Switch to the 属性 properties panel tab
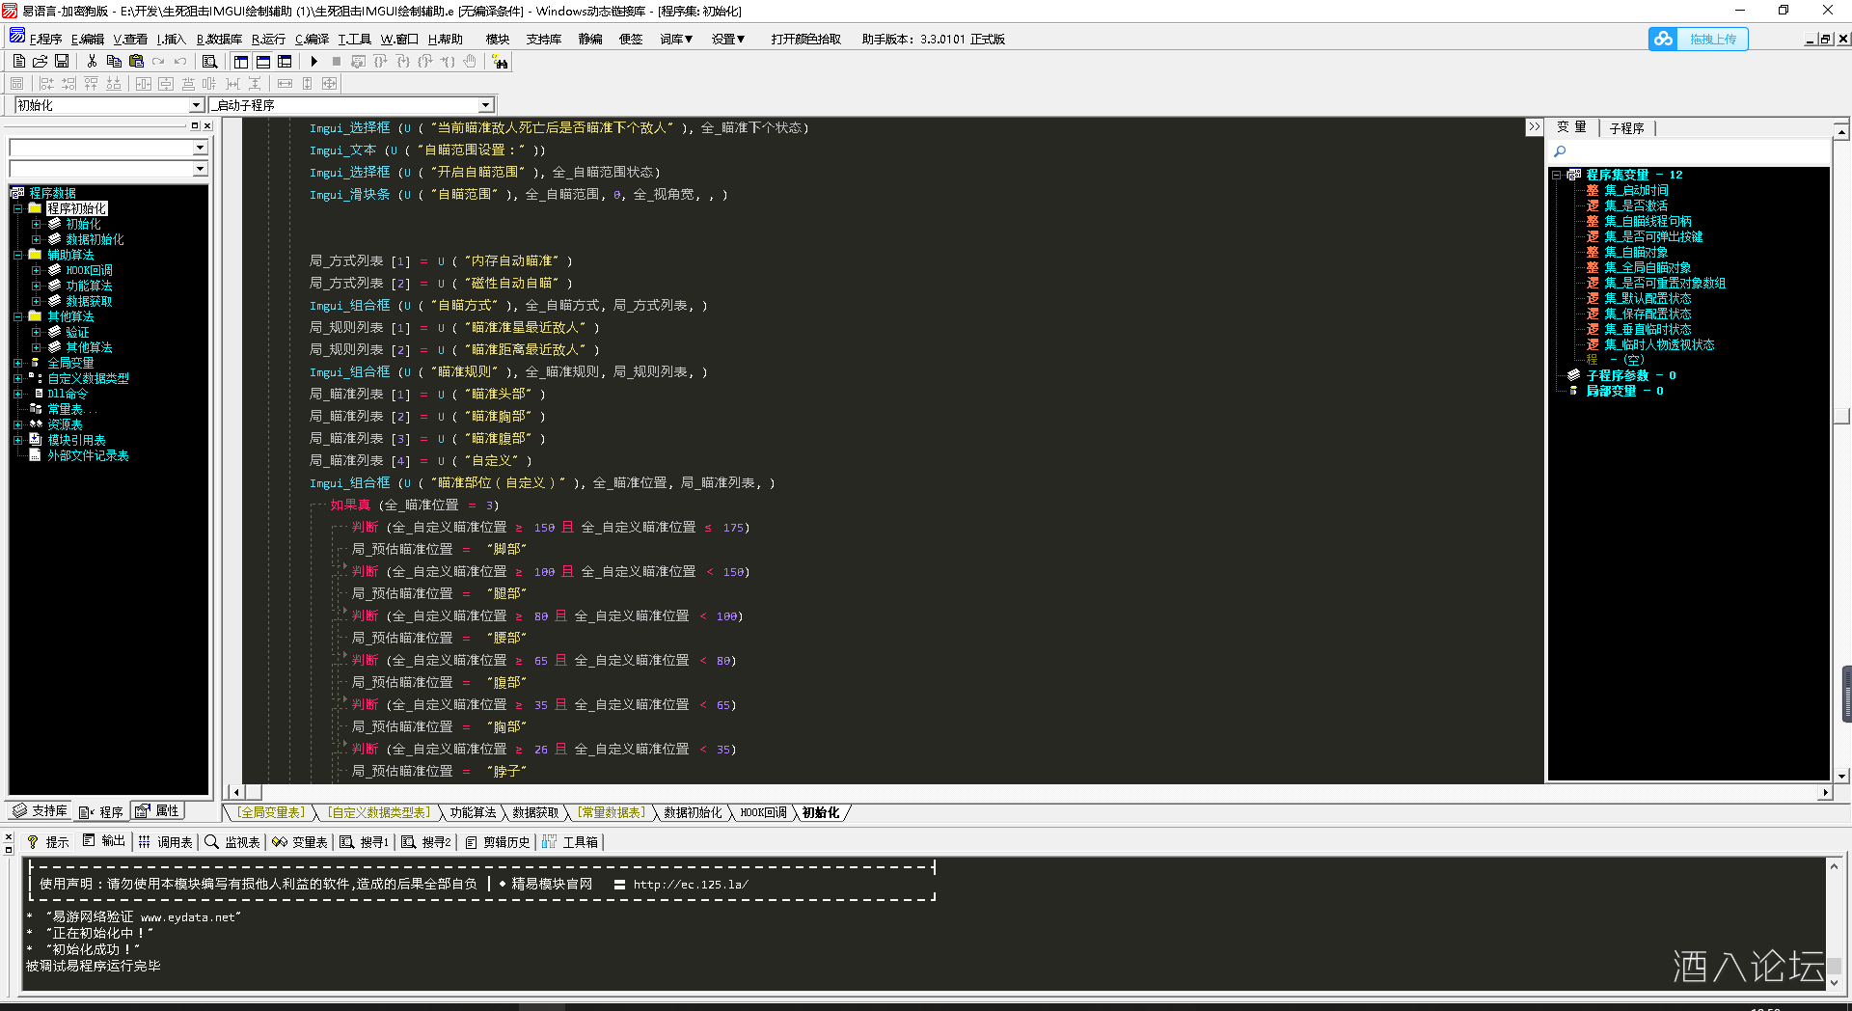This screenshot has width=1852, height=1011. click(157, 811)
